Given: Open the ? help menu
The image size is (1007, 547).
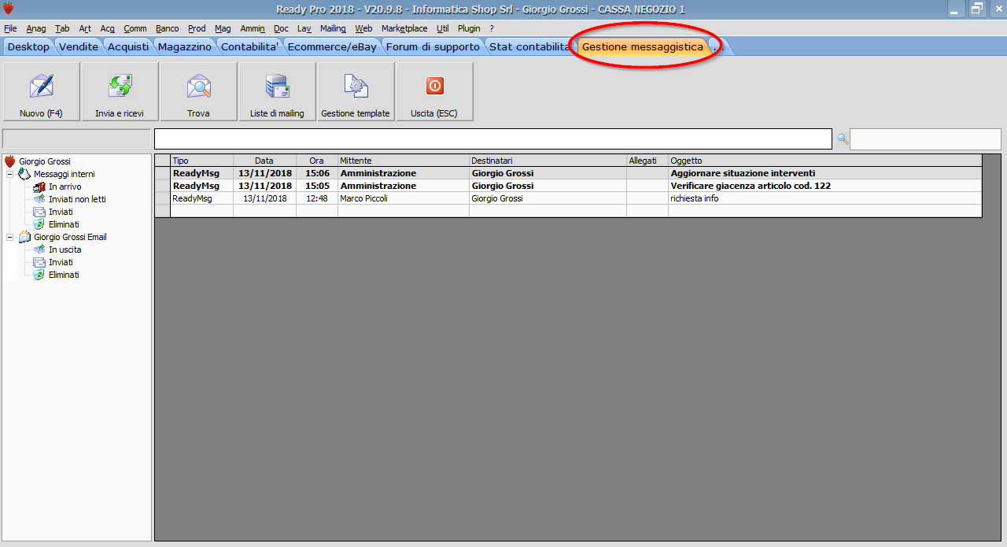Looking at the screenshot, I should click(492, 28).
